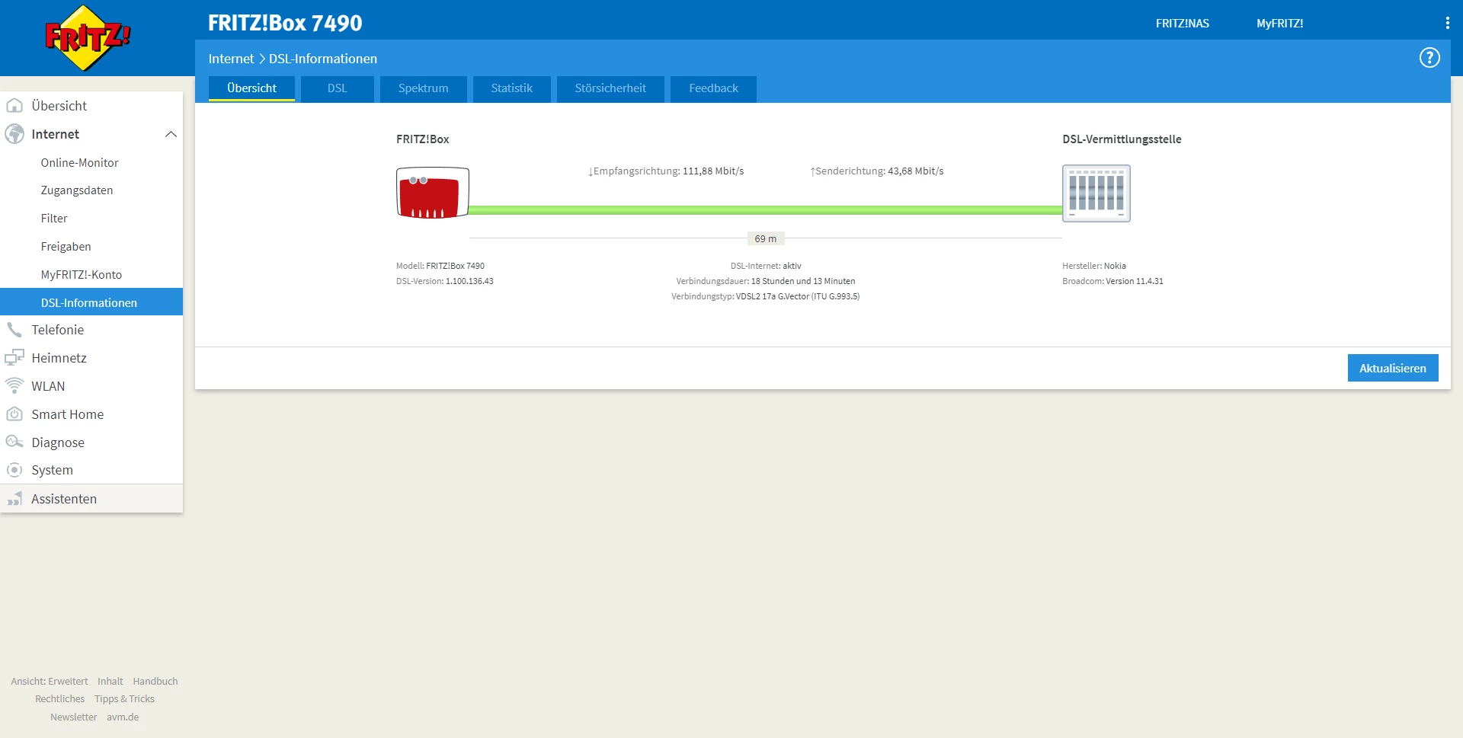The image size is (1463, 738).
Task: Open Heimnetz in the sidebar
Action: pyautogui.click(x=91, y=358)
